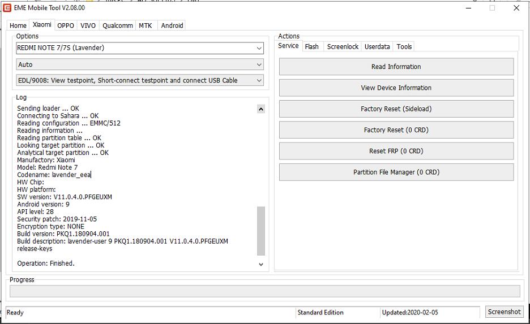Click Reset FRP (0 CRD) button

[396, 151]
